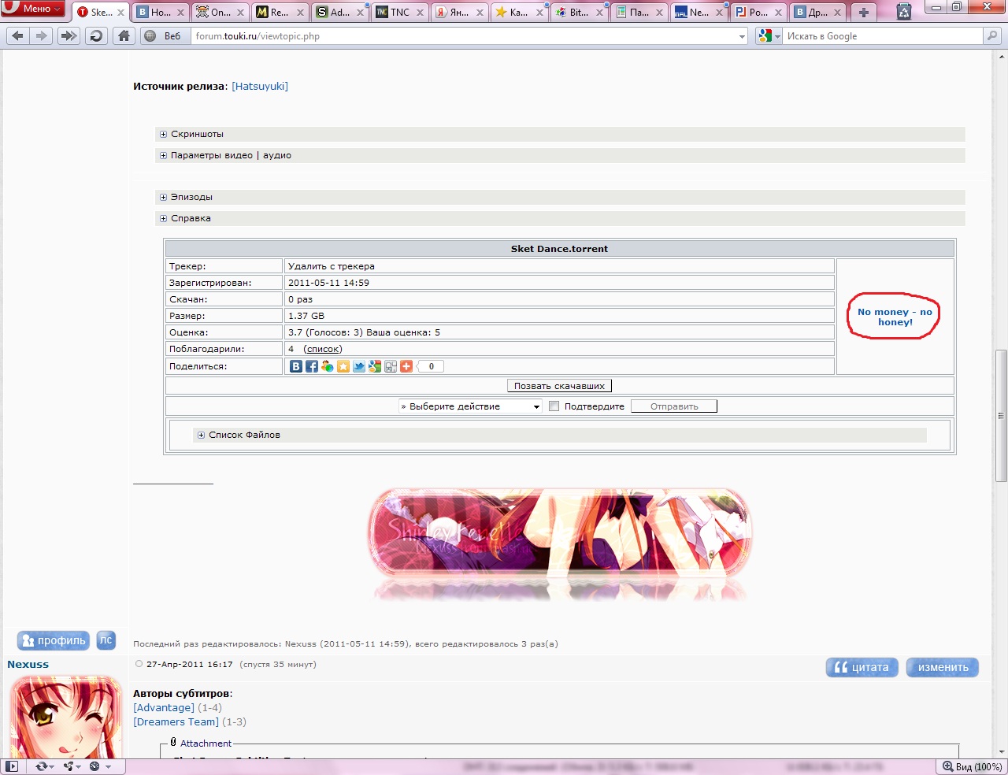Reload the page with the refresh button
The width and height of the screenshot is (1008, 775).
[96, 35]
